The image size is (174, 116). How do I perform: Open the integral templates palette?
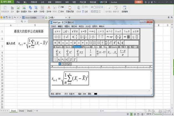click(x=92, y=37)
